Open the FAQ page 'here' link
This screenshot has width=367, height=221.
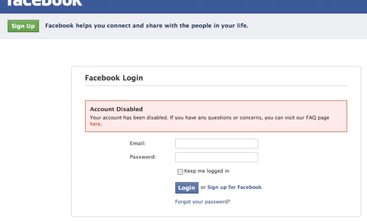pyautogui.click(x=95, y=124)
